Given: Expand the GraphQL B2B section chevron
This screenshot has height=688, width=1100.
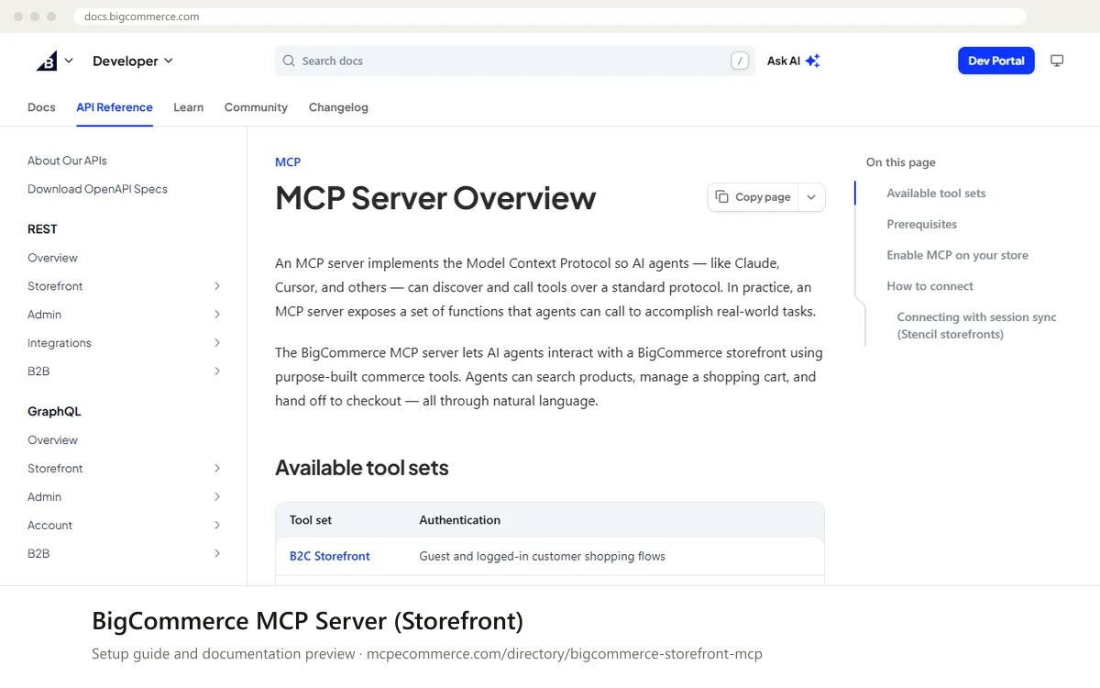Looking at the screenshot, I should pyautogui.click(x=217, y=554).
